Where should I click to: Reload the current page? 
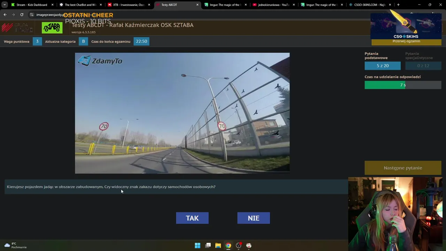tap(22, 15)
